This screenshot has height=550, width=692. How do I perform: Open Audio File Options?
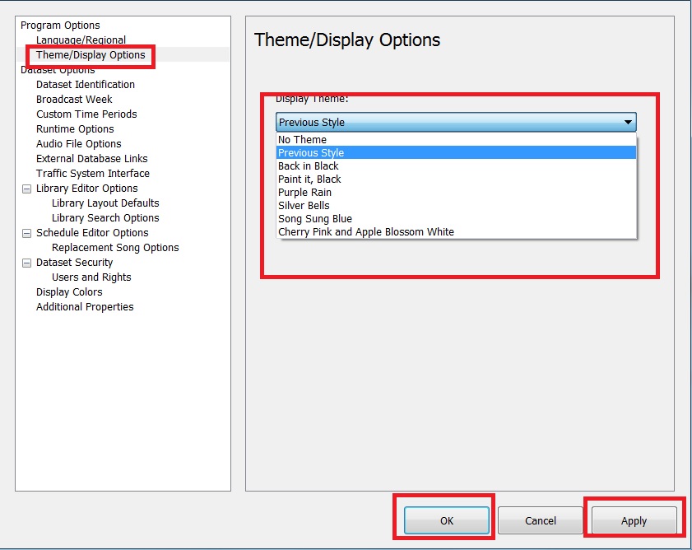tap(78, 144)
